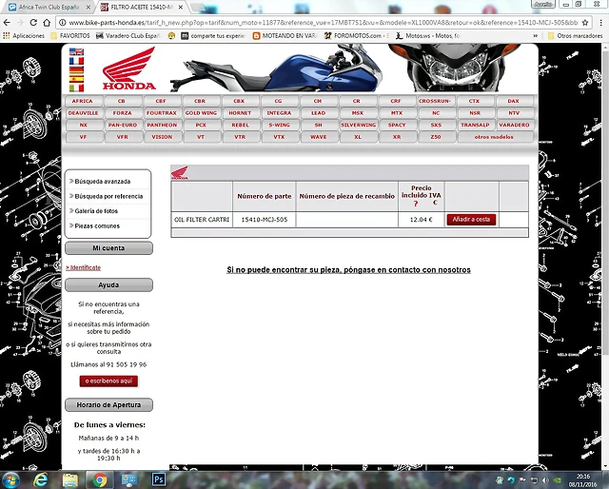Click the volume icon in system tray
The height and width of the screenshot is (489, 609).
coord(545,480)
